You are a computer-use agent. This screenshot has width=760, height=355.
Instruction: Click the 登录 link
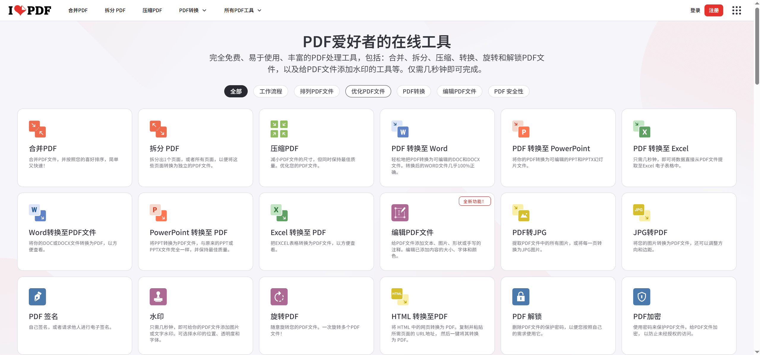coord(695,10)
